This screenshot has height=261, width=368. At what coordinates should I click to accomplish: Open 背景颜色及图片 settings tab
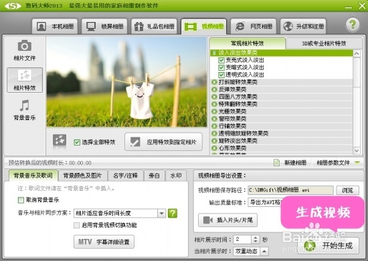(x=82, y=176)
